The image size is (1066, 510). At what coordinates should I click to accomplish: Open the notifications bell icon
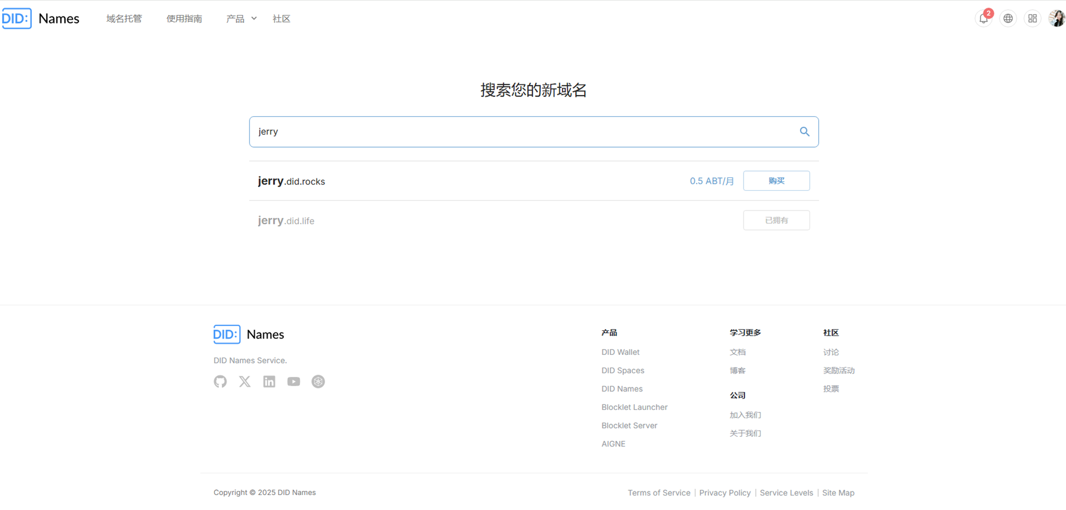(983, 19)
